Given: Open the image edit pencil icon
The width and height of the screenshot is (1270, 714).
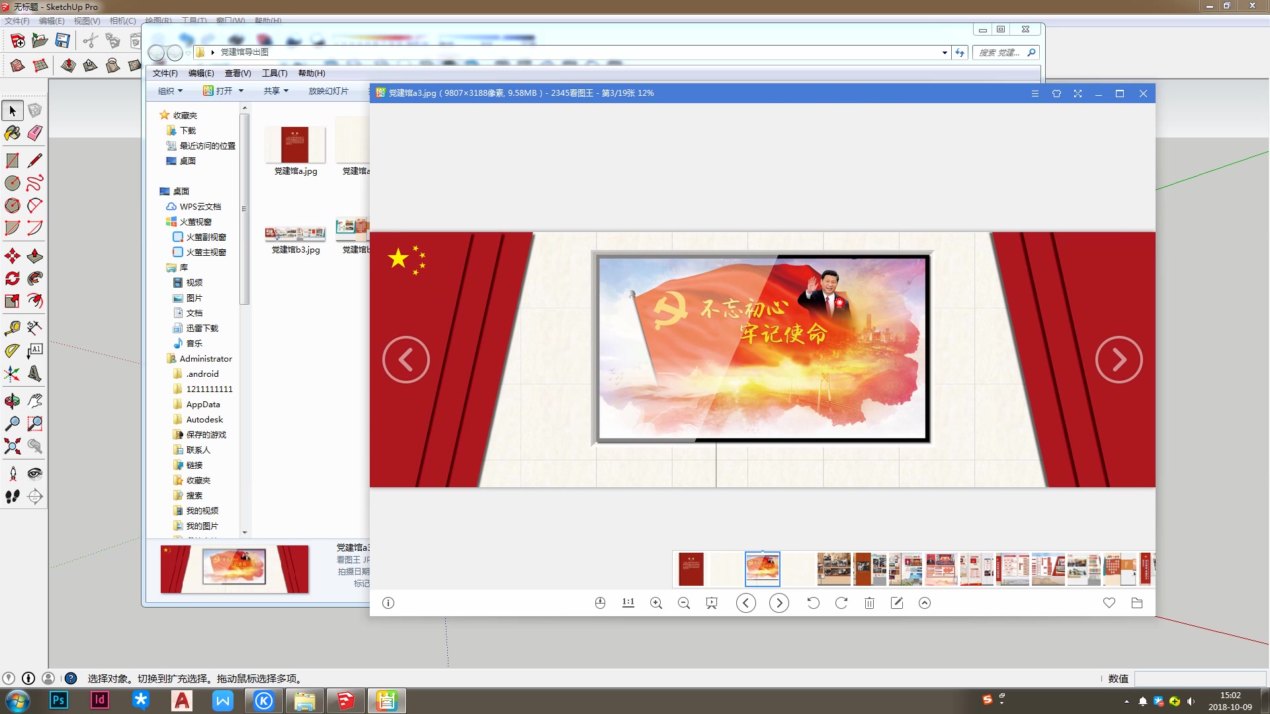Looking at the screenshot, I should pyautogui.click(x=897, y=603).
